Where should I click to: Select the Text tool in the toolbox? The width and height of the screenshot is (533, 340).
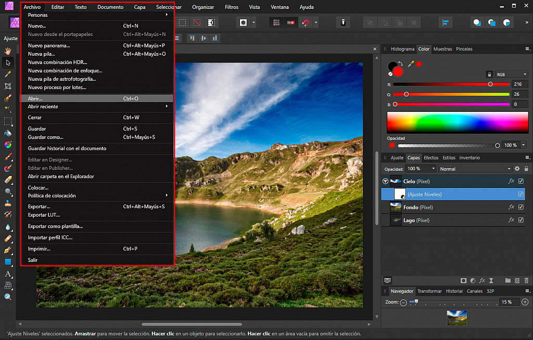8,274
